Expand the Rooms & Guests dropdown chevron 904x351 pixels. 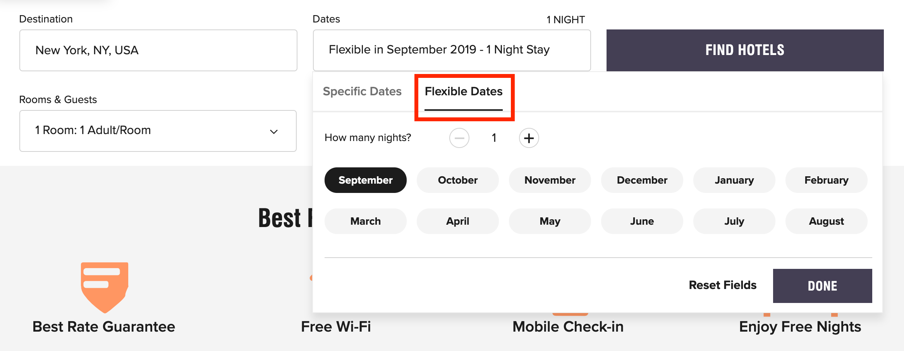tap(274, 132)
